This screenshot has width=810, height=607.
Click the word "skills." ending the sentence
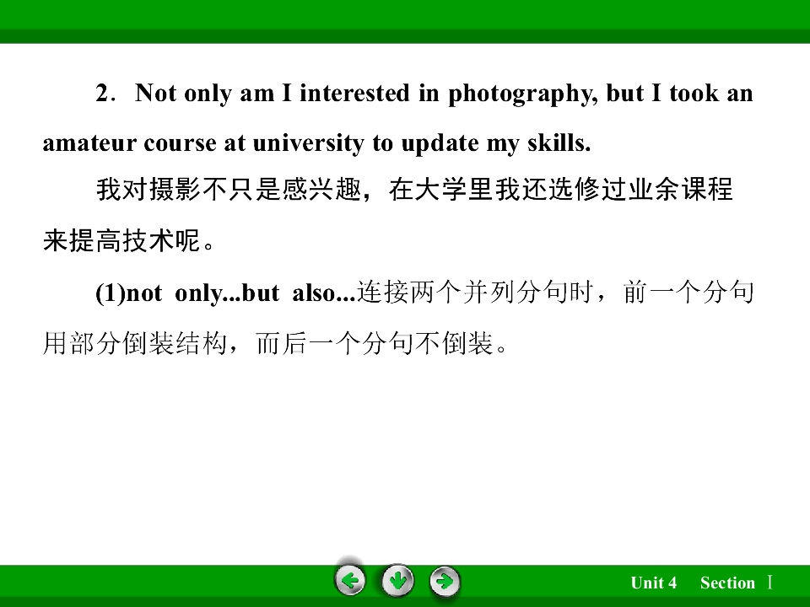tap(559, 143)
